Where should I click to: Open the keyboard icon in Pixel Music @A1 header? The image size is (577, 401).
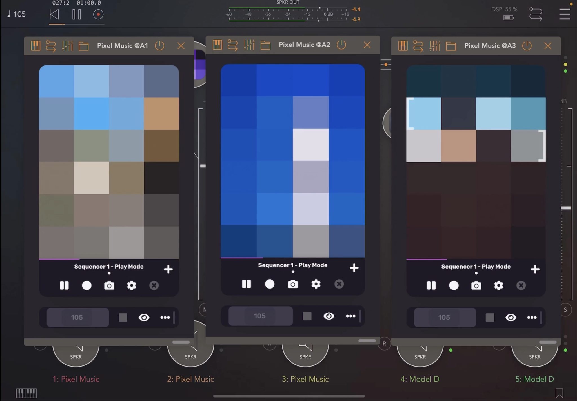35,45
